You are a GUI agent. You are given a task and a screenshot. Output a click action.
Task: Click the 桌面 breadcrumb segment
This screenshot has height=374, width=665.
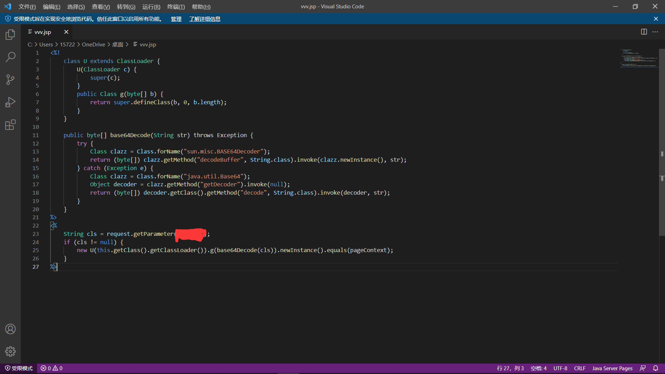(117, 44)
